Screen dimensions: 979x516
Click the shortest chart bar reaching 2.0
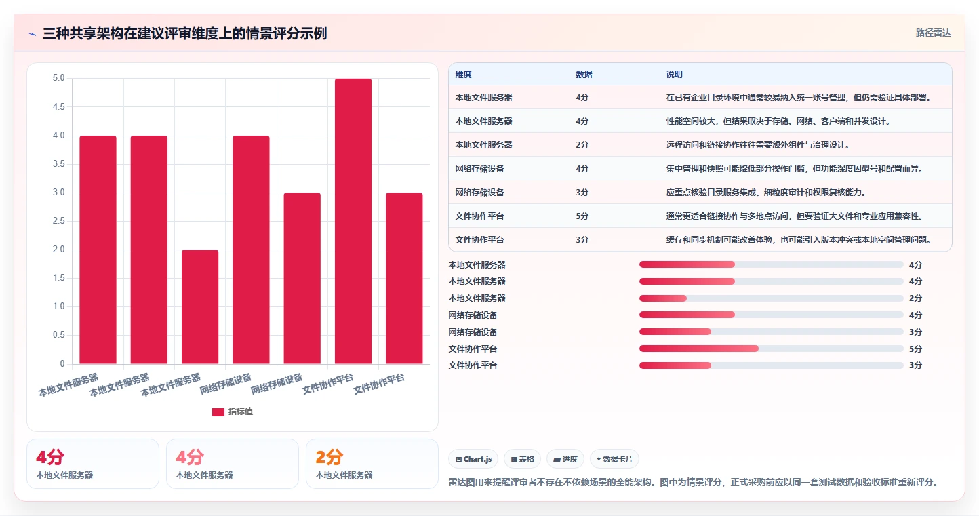[x=200, y=307]
